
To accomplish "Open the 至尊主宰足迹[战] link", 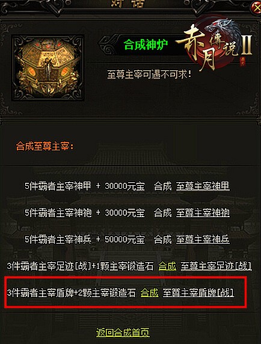I will [216, 266].
